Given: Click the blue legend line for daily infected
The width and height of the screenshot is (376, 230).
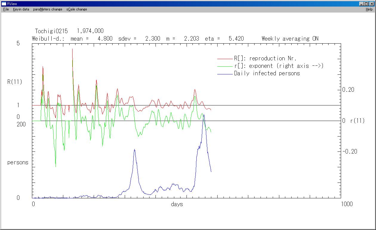Looking at the screenshot, I should 225,73.
